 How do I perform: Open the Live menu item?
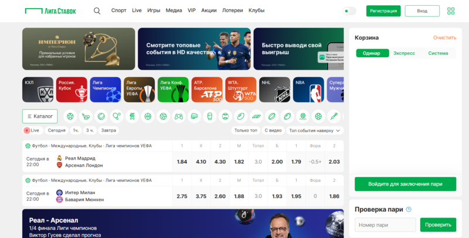coord(137,11)
